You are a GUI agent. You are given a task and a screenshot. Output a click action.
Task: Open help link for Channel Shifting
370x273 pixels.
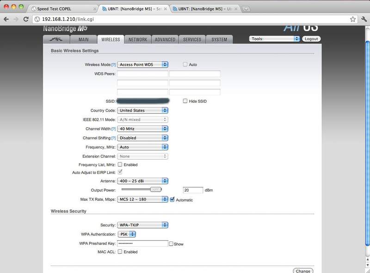pyautogui.click(x=113, y=138)
